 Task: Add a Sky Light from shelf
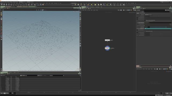click(x=98, y=5)
